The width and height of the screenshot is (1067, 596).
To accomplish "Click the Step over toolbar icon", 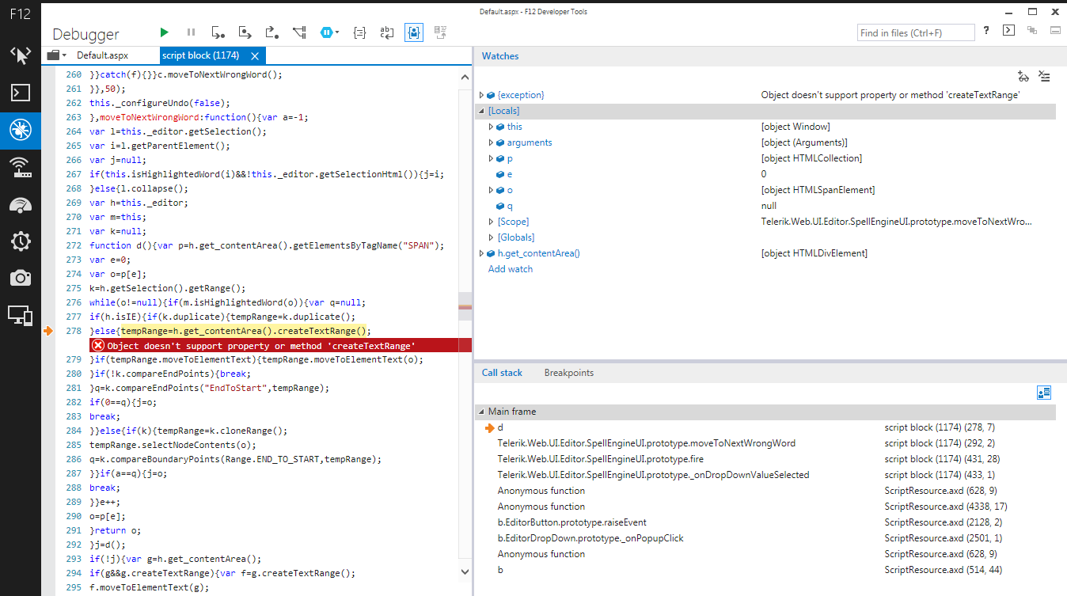I will (x=245, y=32).
